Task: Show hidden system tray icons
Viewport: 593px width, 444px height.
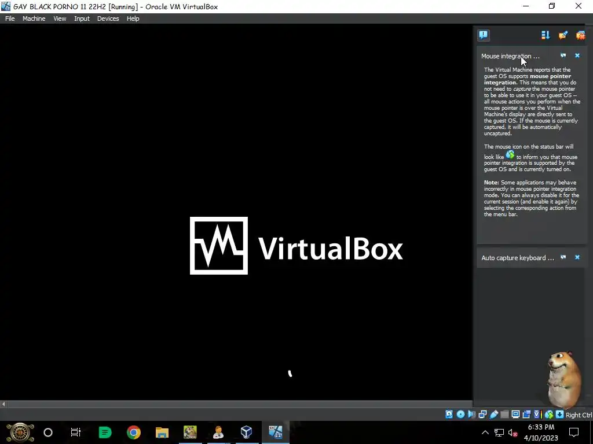Action: (x=485, y=432)
